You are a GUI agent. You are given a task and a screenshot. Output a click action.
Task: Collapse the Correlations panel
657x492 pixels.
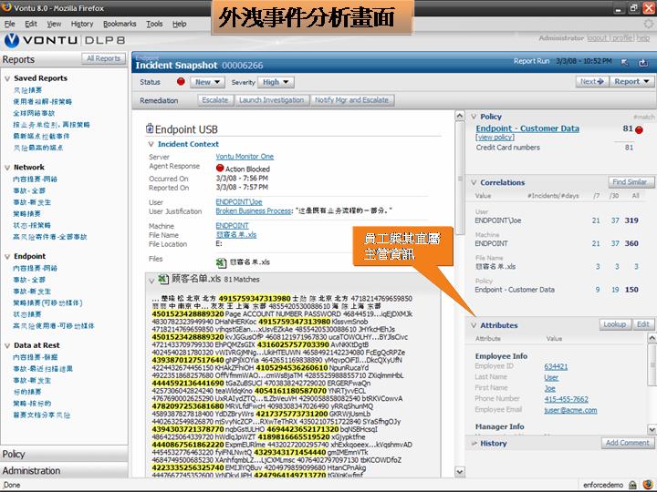474,182
